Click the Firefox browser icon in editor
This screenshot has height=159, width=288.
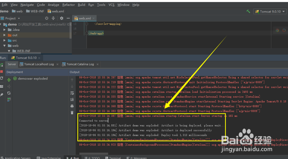coord(284,30)
